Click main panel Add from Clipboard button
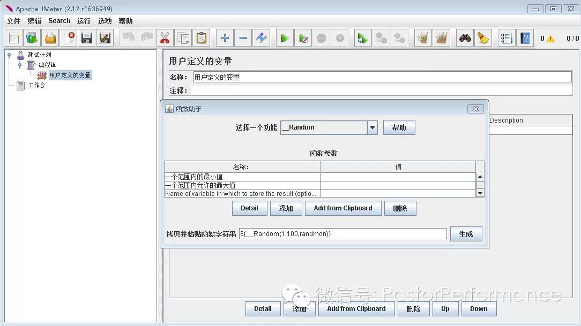Screen dimensions: 581x326 pos(356,309)
